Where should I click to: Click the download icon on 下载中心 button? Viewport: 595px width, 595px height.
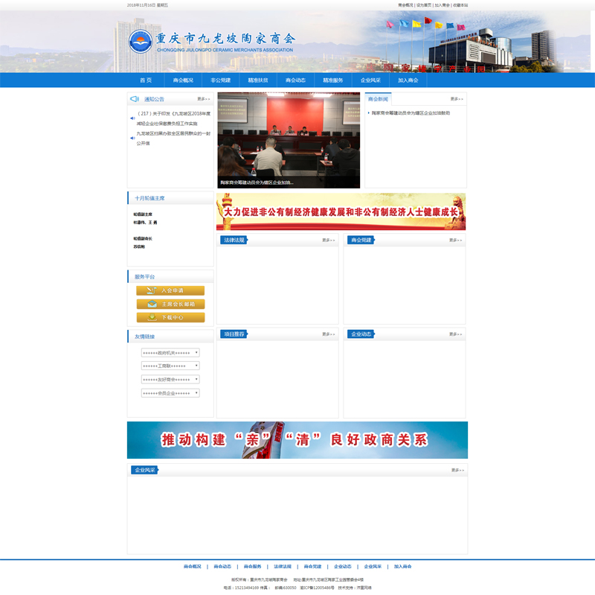tap(151, 317)
